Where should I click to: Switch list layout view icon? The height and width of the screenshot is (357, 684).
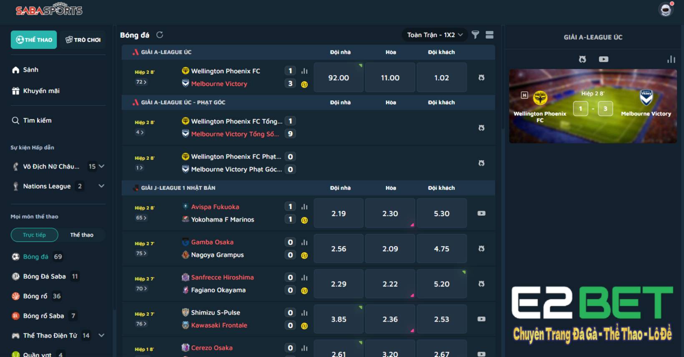[x=490, y=35]
